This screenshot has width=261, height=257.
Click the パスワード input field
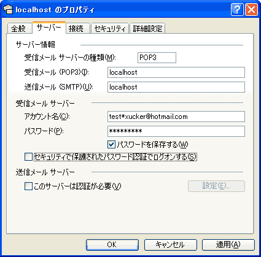176,131
